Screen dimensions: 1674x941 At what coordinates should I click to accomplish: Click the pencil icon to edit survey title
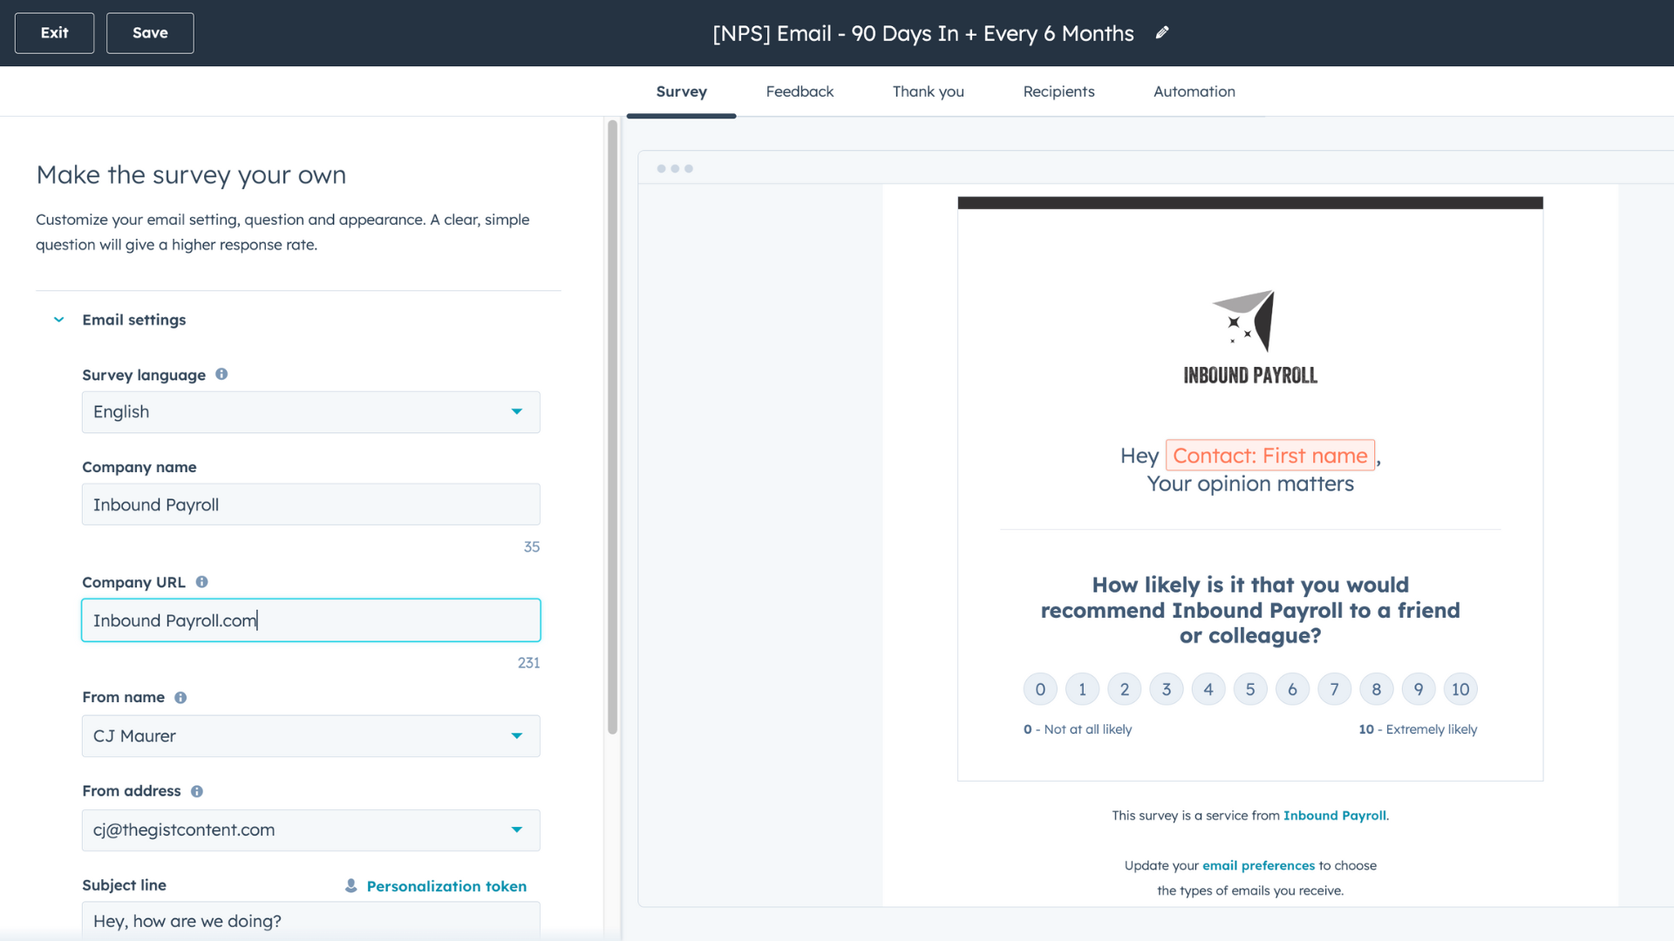[x=1161, y=33]
